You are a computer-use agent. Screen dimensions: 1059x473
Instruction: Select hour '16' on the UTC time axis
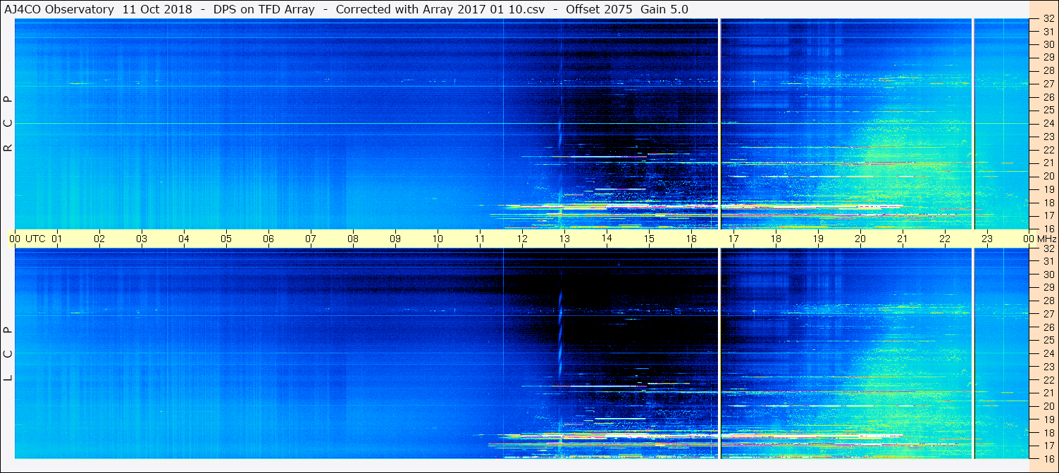691,239
